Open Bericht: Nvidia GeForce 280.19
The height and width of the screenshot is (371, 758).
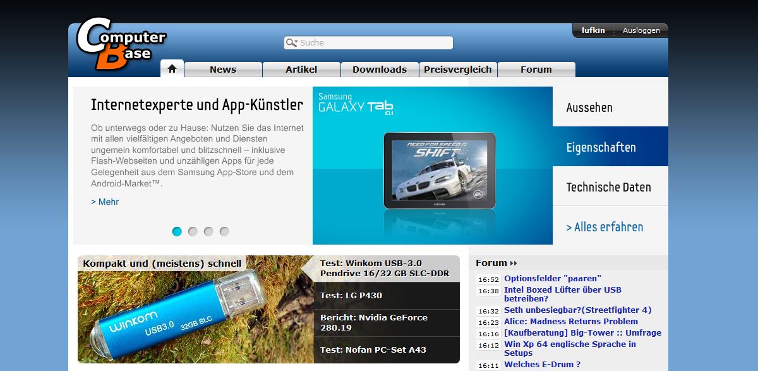point(387,322)
